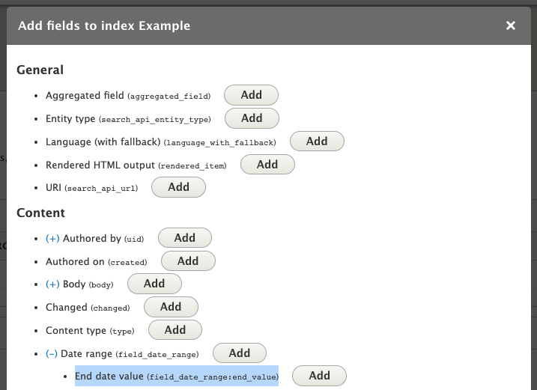Add the Entity type field
537x390 pixels.
pyautogui.click(x=252, y=118)
